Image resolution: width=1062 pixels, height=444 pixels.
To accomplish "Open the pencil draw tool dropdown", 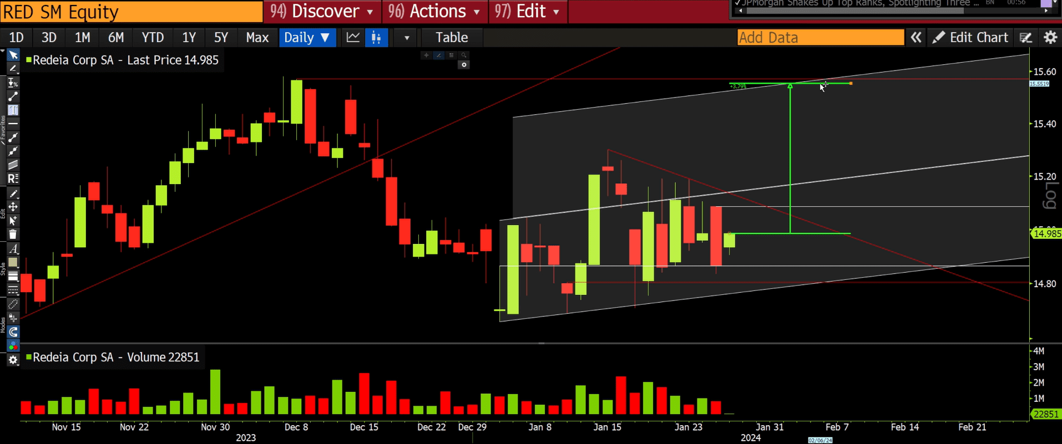I will [13, 69].
